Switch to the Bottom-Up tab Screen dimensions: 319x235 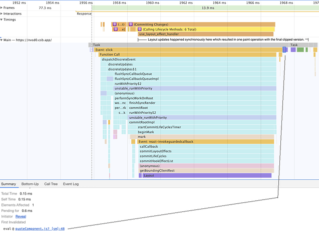[x=30, y=184]
